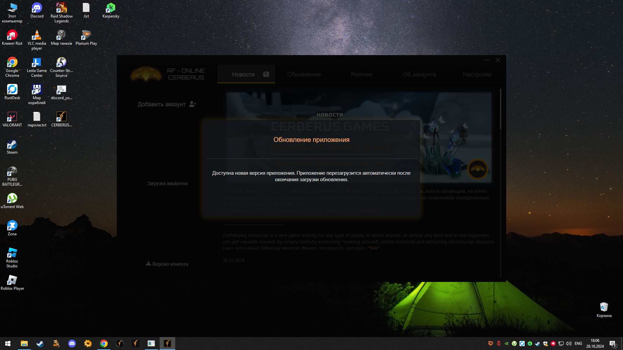Click the newspaper icon beside Новости
This screenshot has width=623, height=350.
point(266,74)
